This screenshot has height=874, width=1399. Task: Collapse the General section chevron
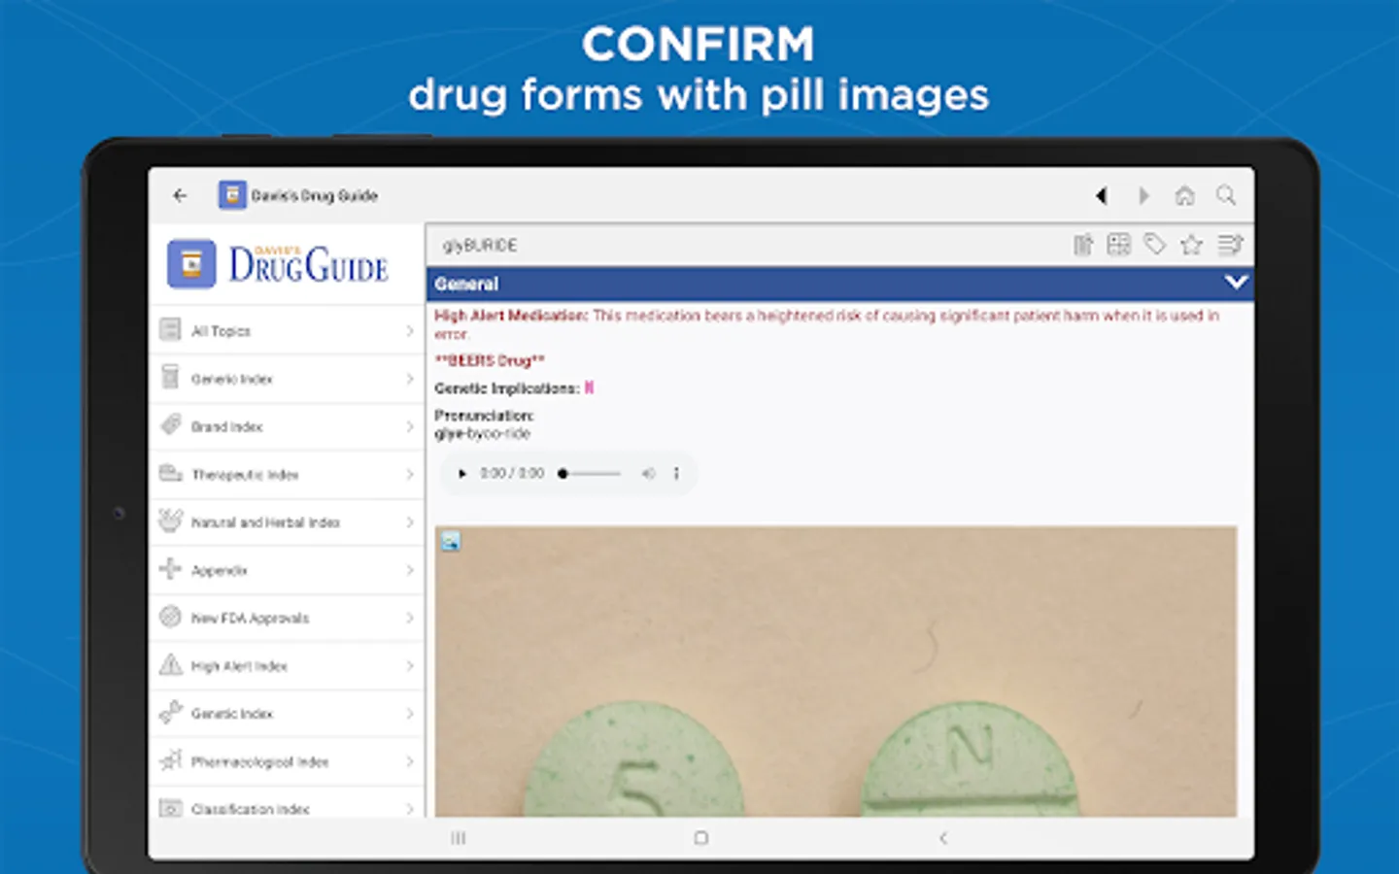click(x=1236, y=283)
